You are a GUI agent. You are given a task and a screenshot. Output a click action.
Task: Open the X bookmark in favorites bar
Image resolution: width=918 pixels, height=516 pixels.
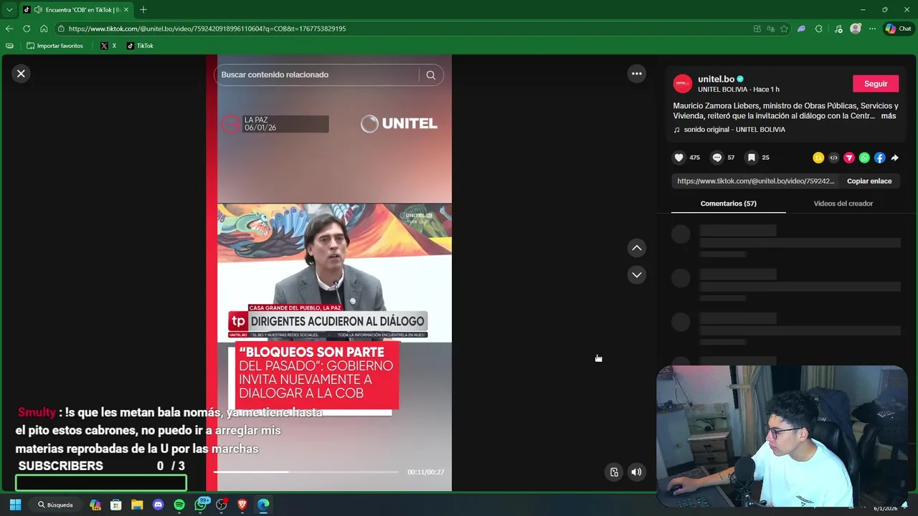[x=108, y=46]
